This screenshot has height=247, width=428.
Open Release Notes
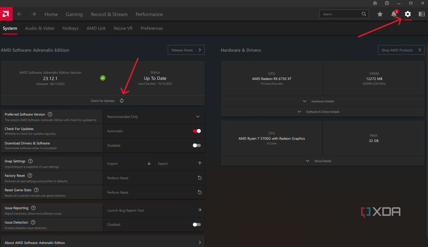coord(186,50)
